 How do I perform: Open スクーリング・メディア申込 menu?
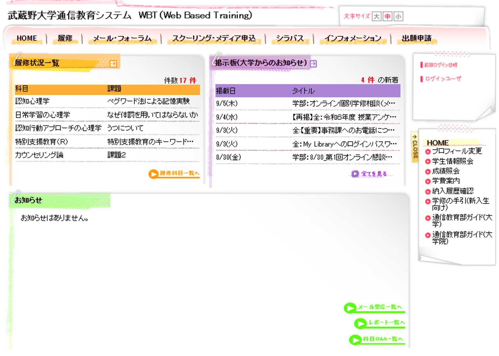(x=214, y=38)
